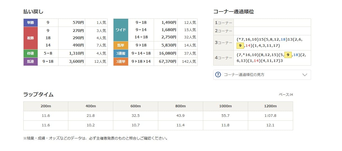Expand コーナー通過順位の見方 chevron arrow
Screen dimensions: 342x151
coord(305,75)
